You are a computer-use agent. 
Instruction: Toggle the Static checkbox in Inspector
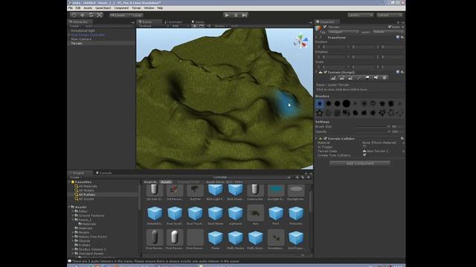(390, 27)
